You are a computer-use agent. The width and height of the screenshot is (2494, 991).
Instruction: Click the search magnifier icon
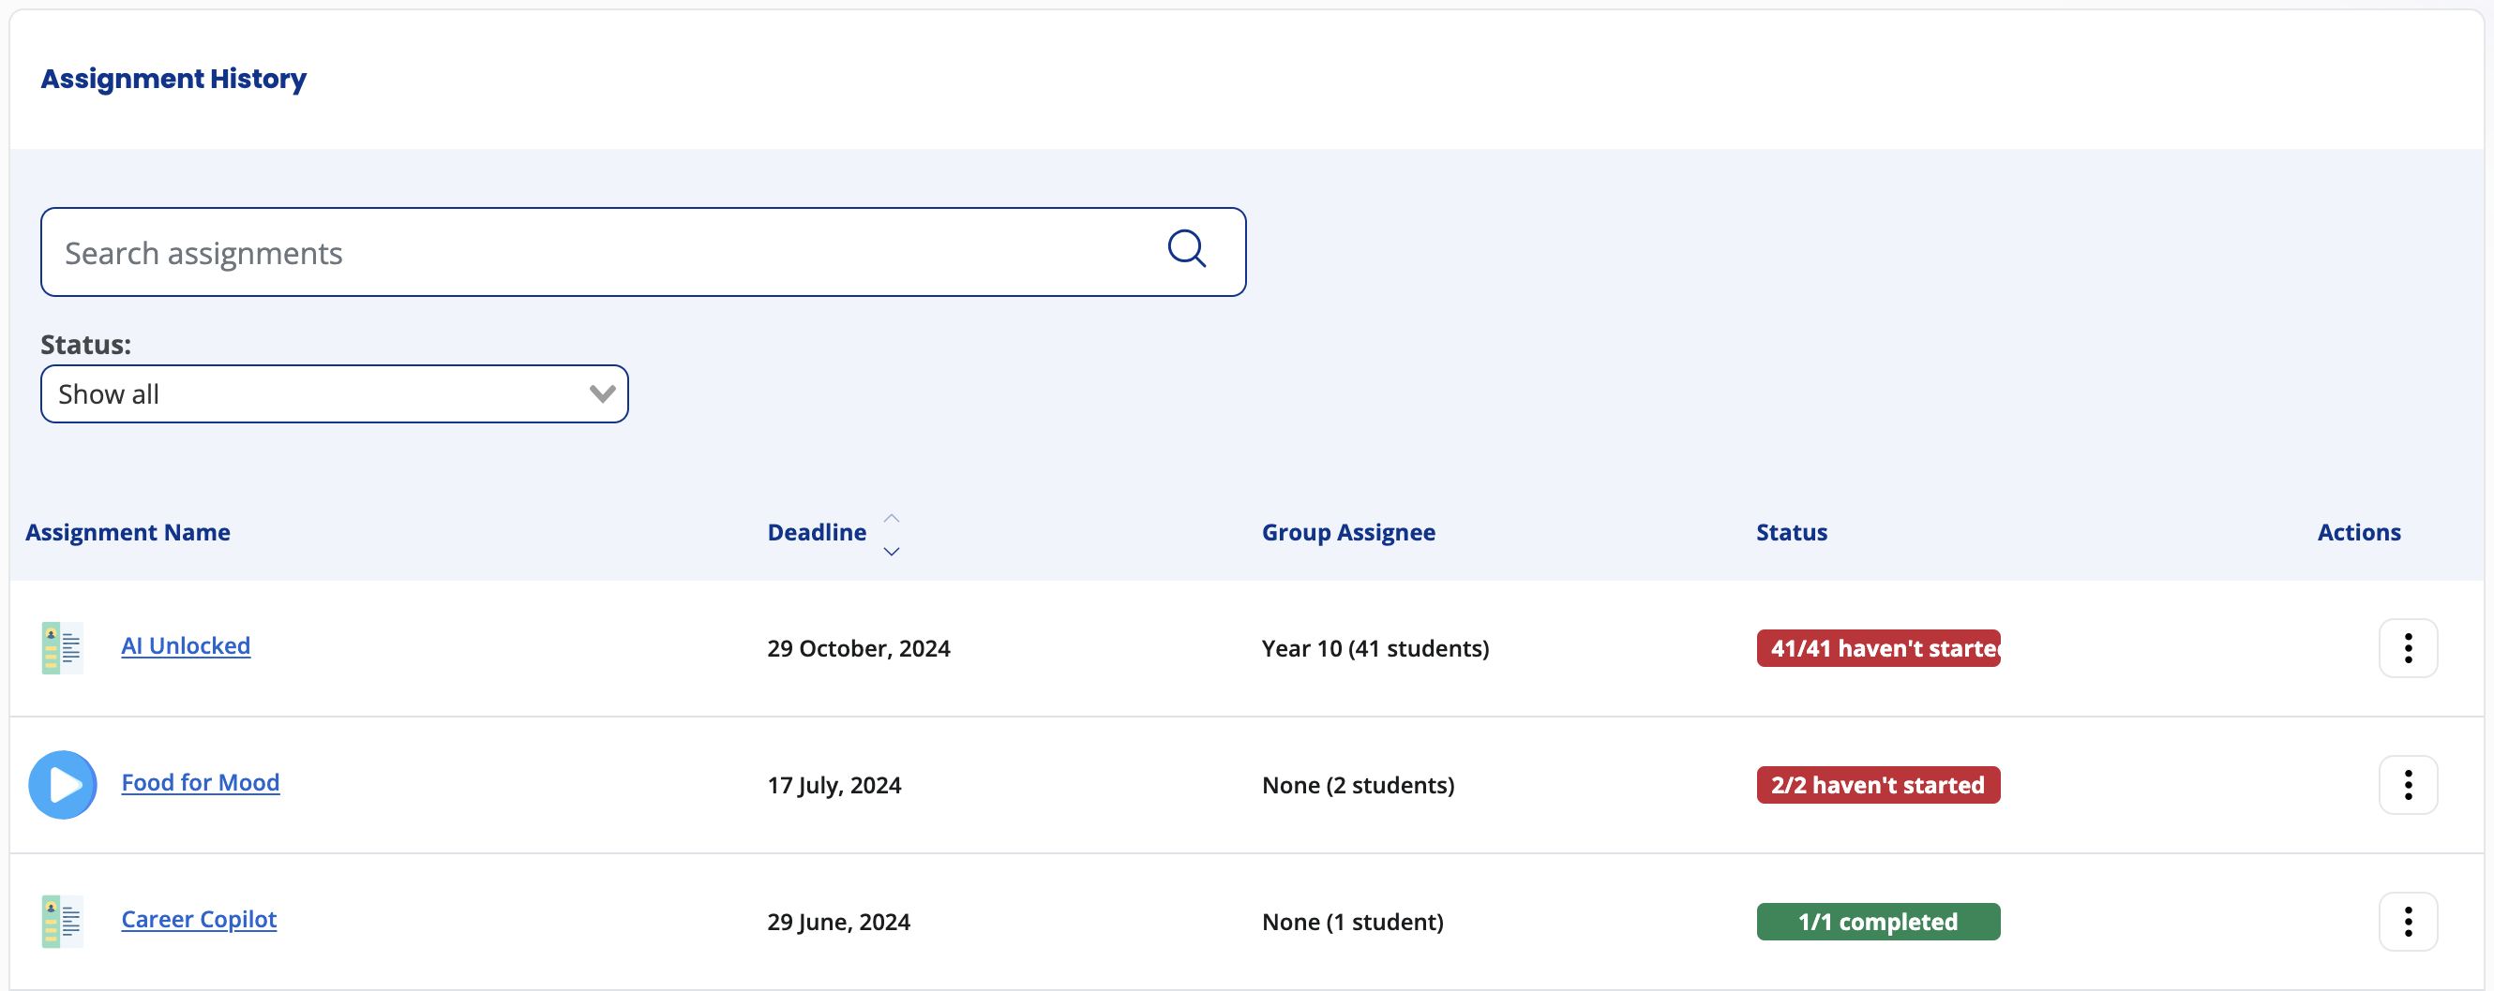1187,249
